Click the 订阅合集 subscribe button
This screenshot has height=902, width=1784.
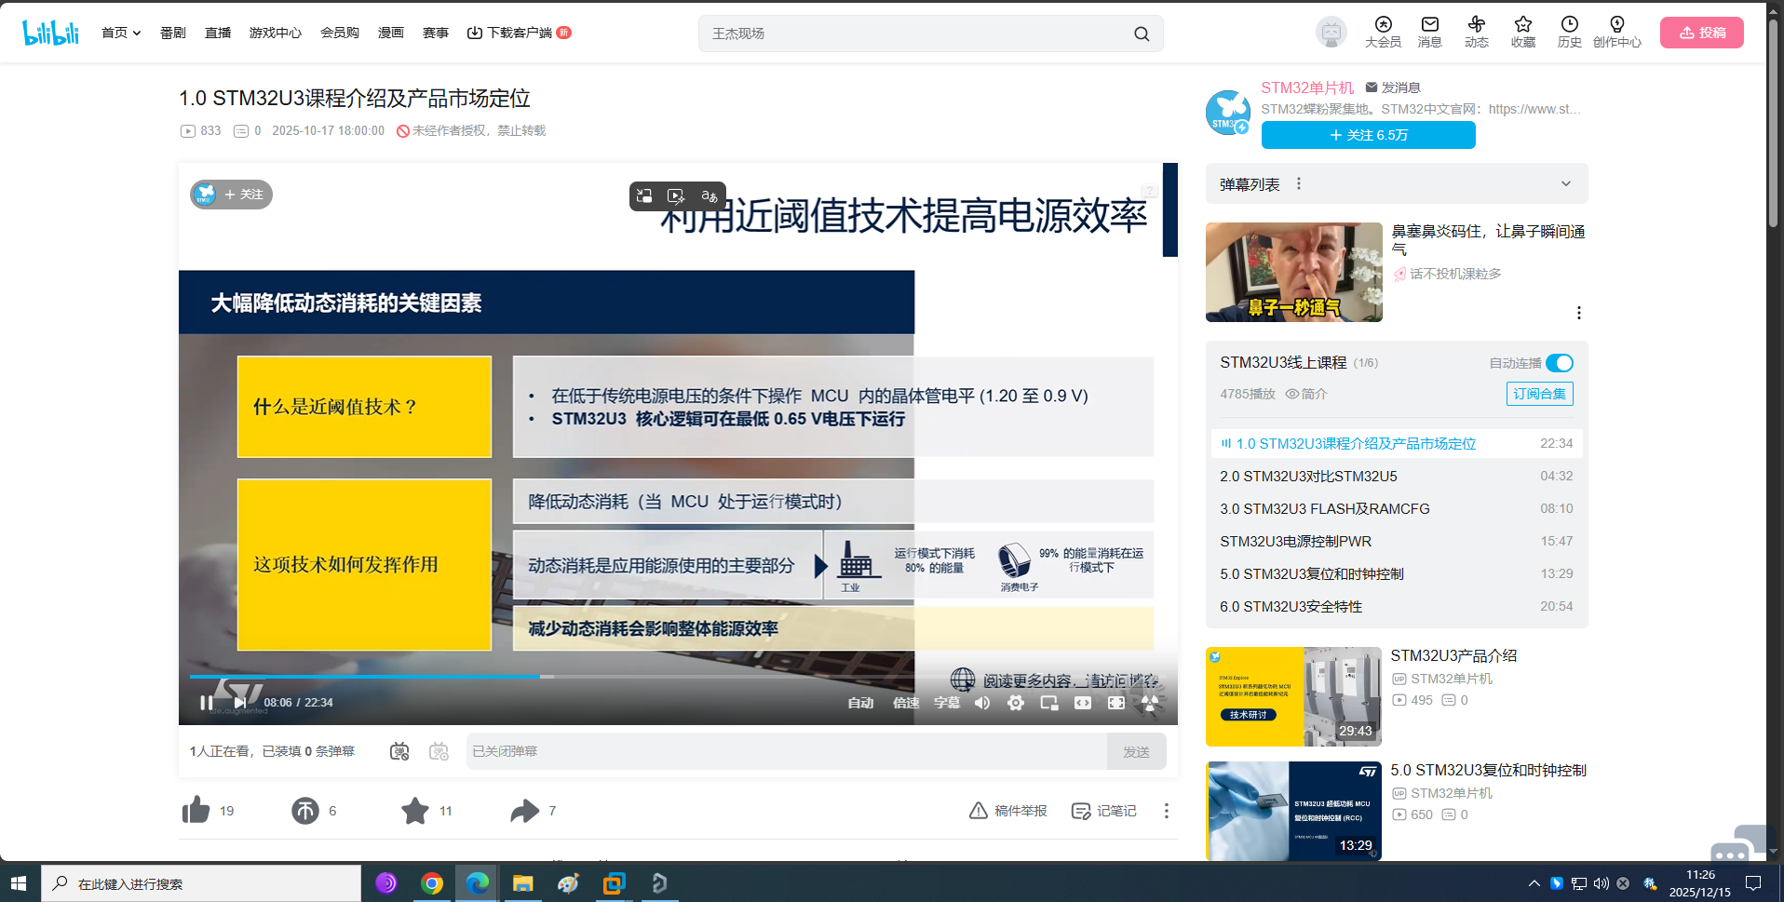pyautogui.click(x=1539, y=394)
